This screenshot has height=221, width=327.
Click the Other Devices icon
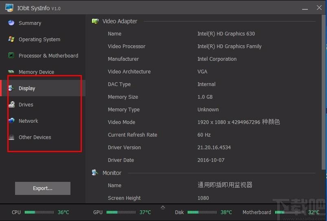11,137
